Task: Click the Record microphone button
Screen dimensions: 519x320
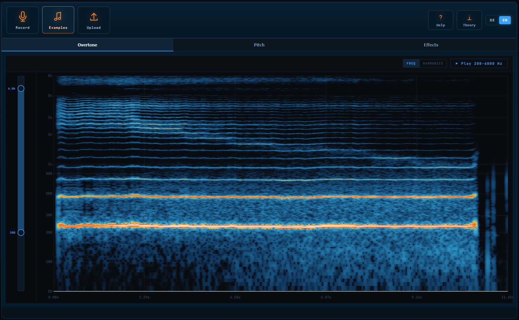Action: point(22,20)
